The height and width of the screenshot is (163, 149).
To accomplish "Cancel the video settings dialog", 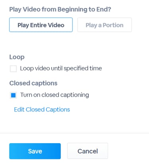I will coord(87,151).
